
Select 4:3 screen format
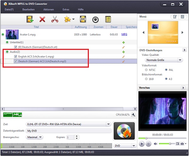point(166,79)
